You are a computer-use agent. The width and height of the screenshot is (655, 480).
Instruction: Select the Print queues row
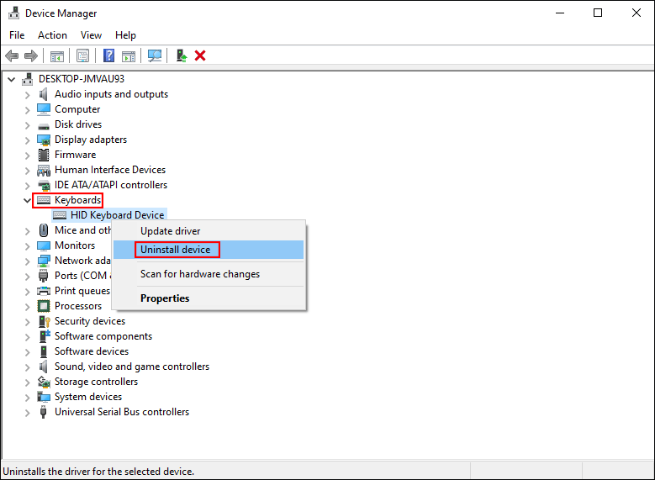(82, 291)
